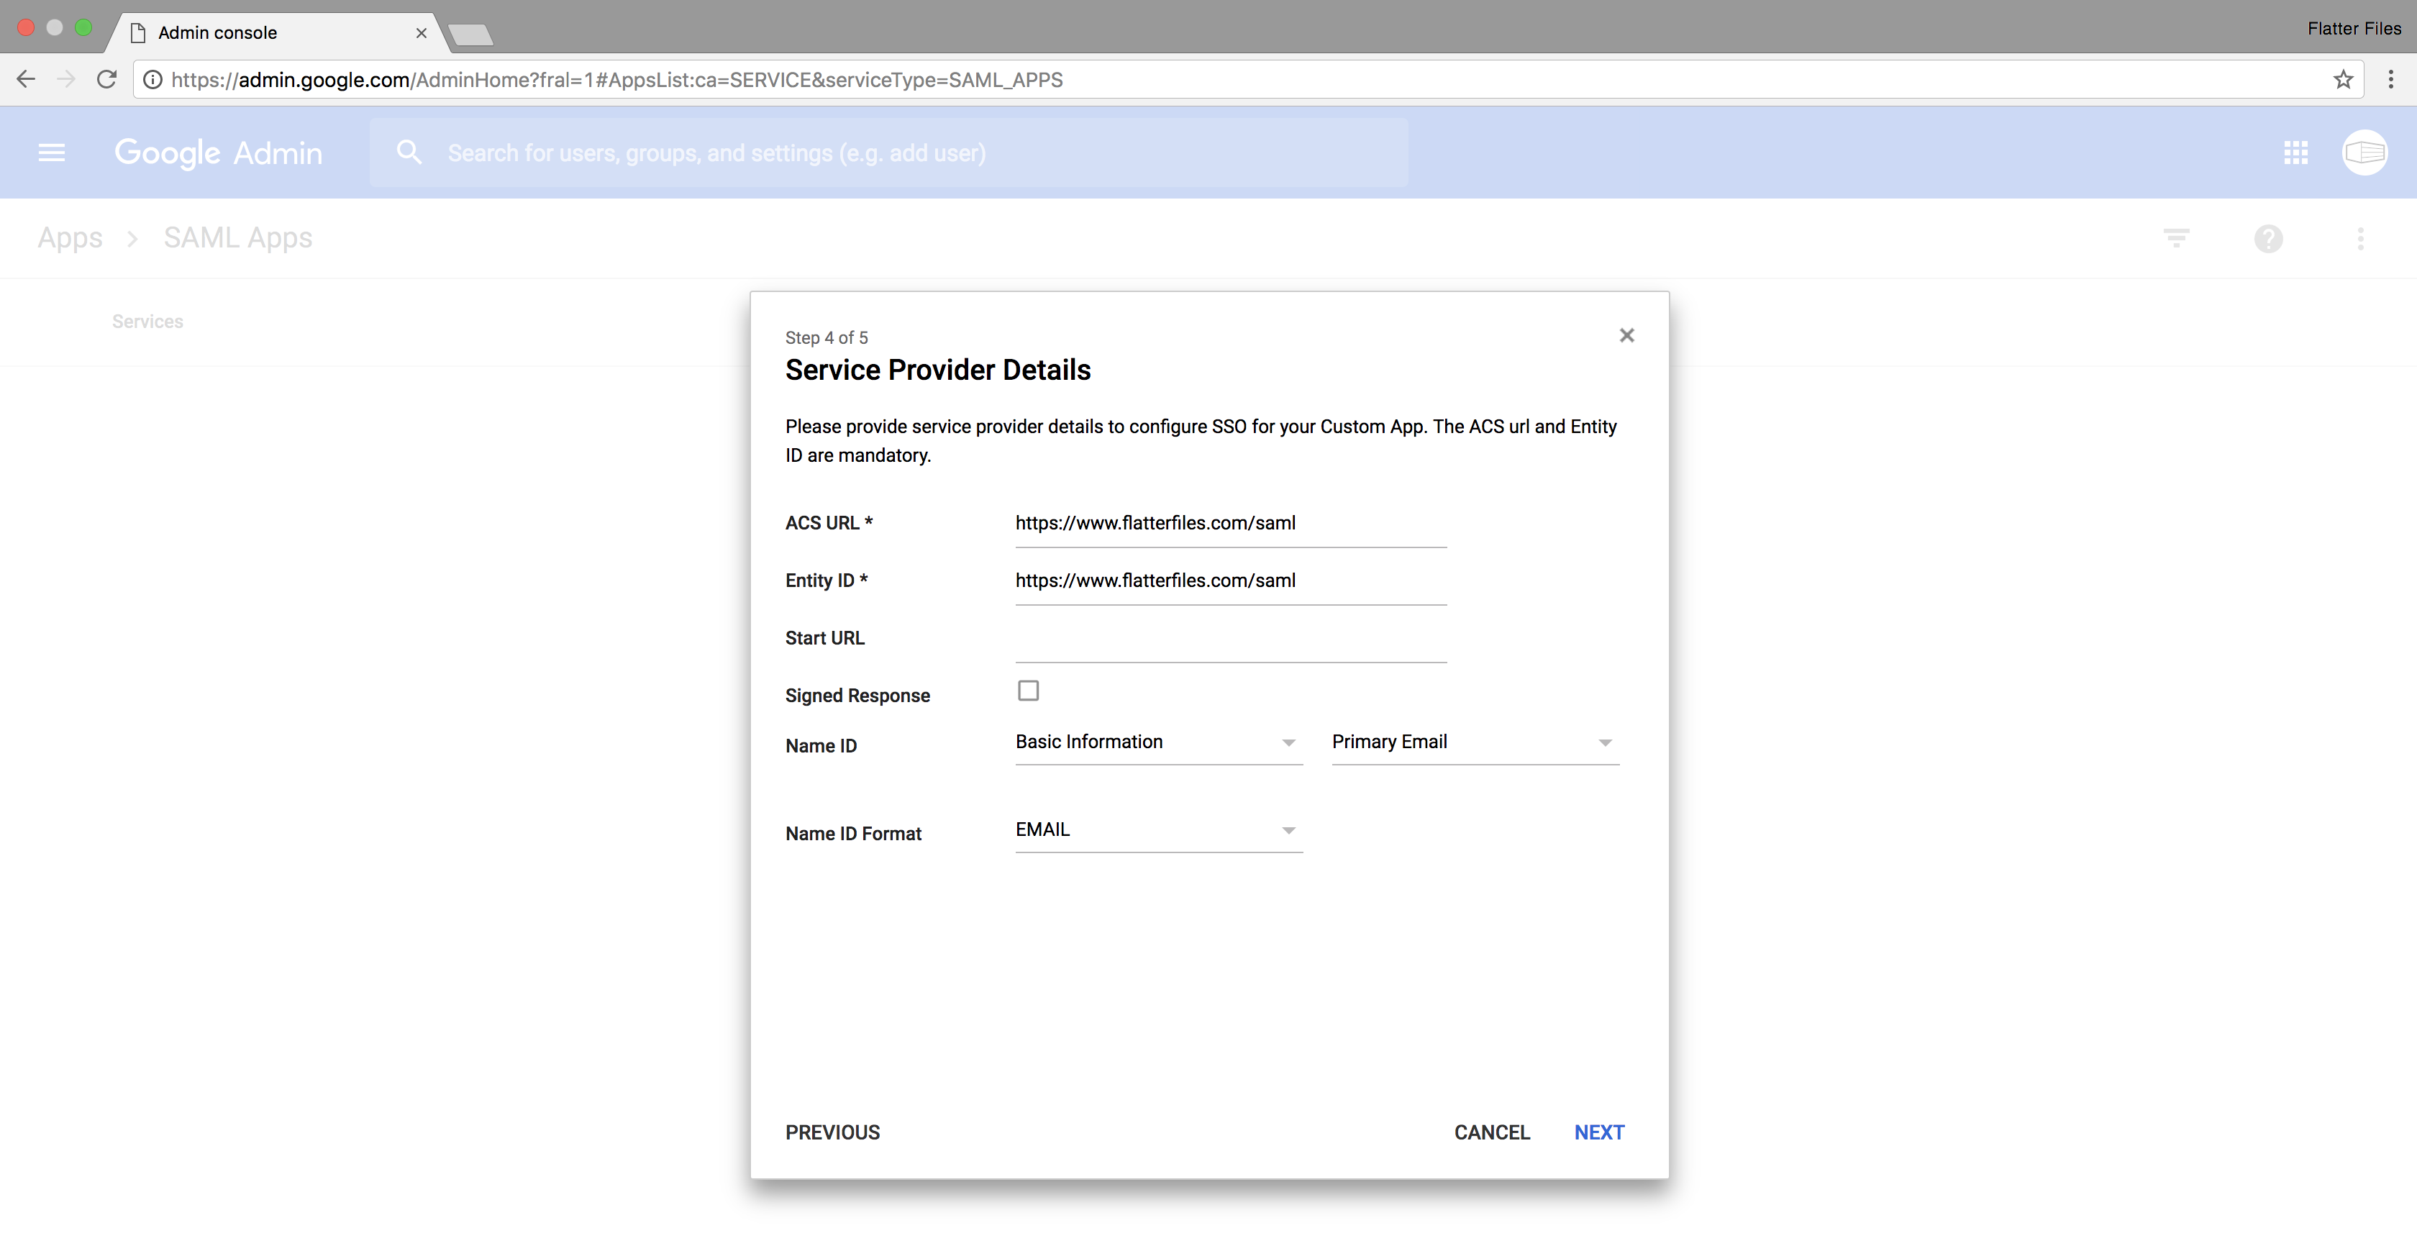The width and height of the screenshot is (2417, 1233).
Task: Click the NEXT button
Action: pyautogui.click(x=1599, y=1132)
